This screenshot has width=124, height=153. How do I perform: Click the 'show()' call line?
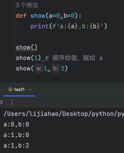27,47
